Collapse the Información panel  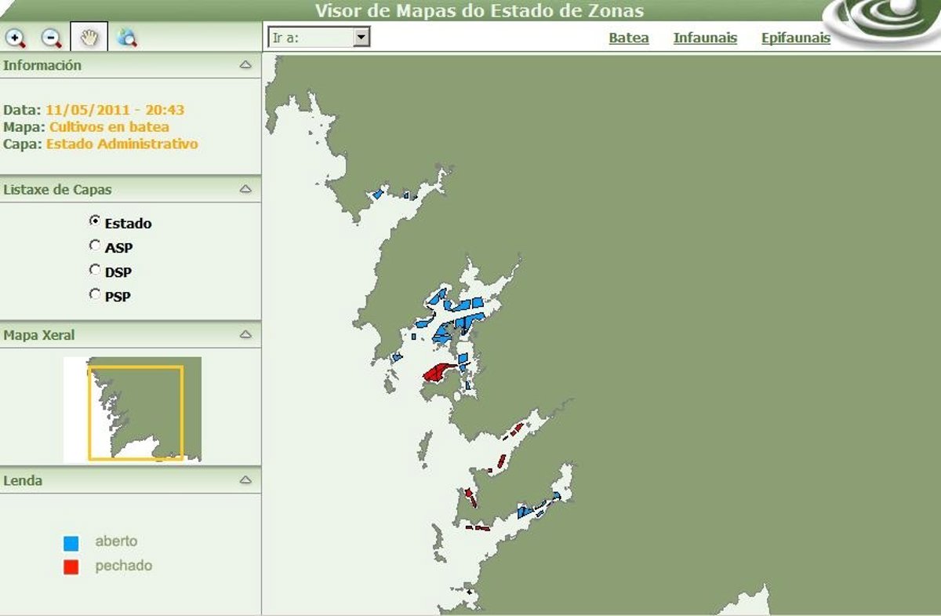(245, 65)
